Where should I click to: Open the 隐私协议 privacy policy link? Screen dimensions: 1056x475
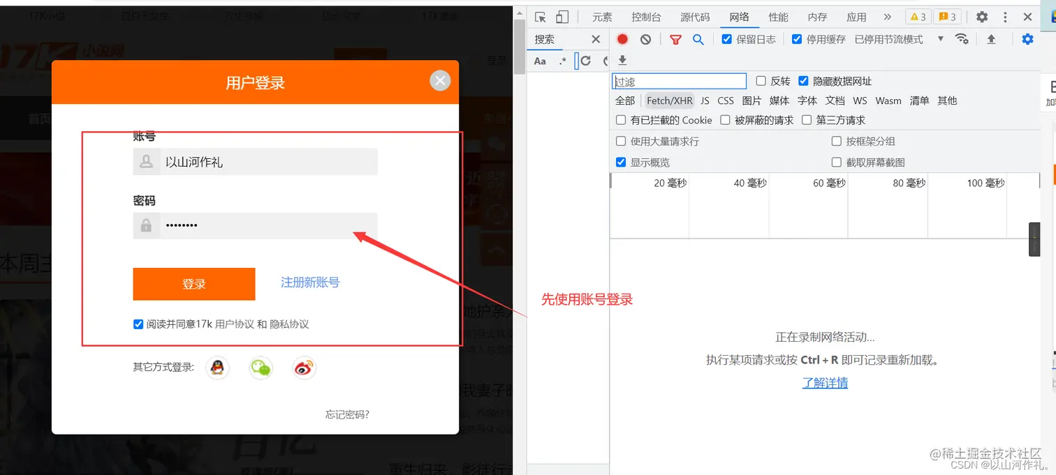point(289,324)
